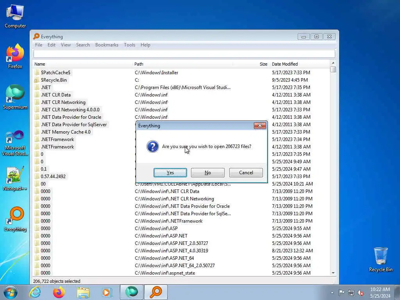Open network tray icon
Screen dimensions: 400x300
coord(351,293)
